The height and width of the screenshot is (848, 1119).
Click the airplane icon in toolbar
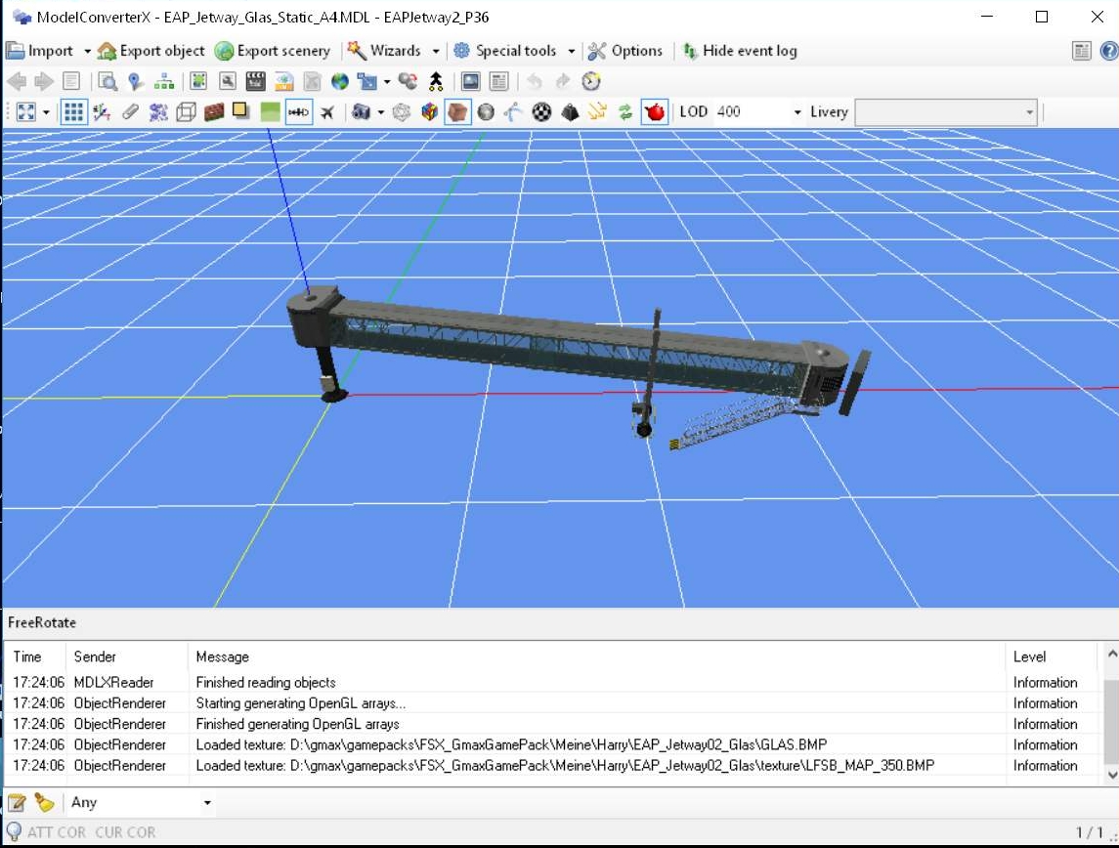[327, 112]
